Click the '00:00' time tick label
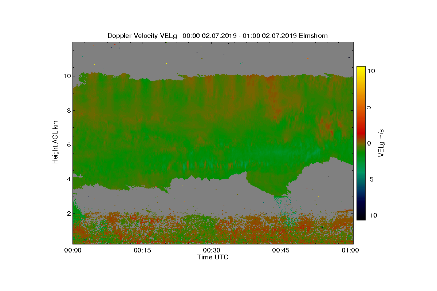Viewport: 437px width, 291px height. 72,250
